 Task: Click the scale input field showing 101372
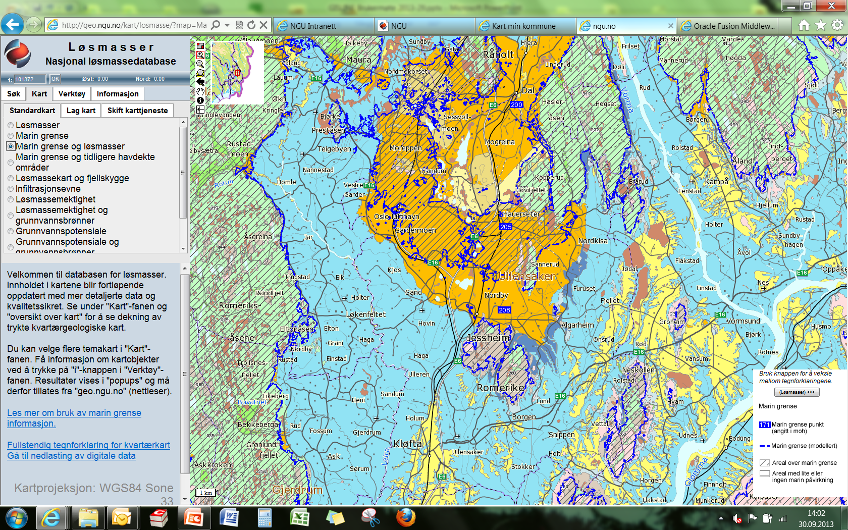point(30,79)
